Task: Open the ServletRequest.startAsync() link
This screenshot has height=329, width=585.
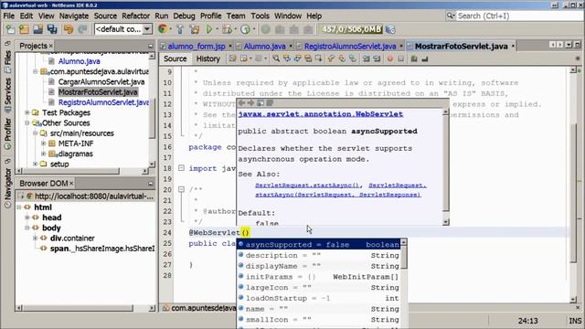Action: (308, 186)
